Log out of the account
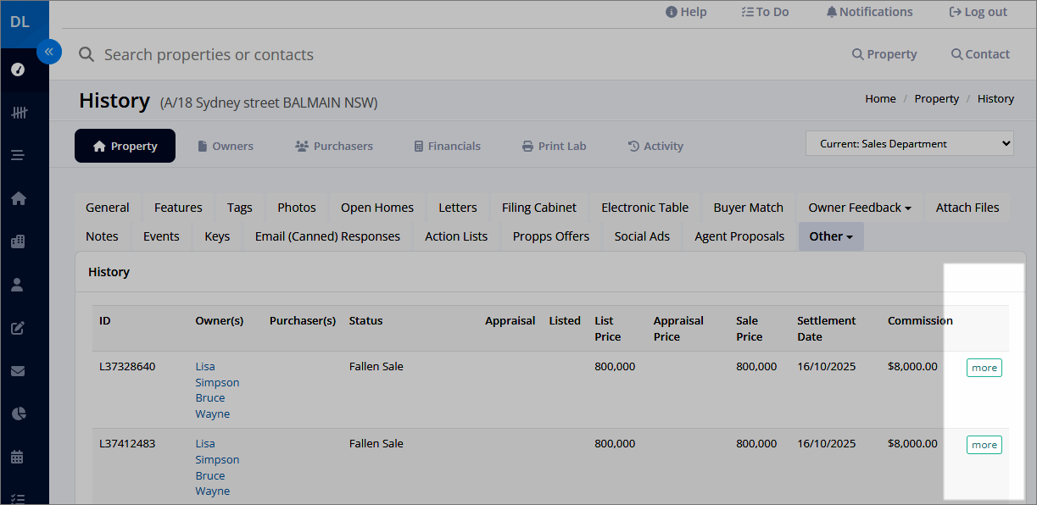This screenshot has width=1037, height=505. tap(978, 12)
